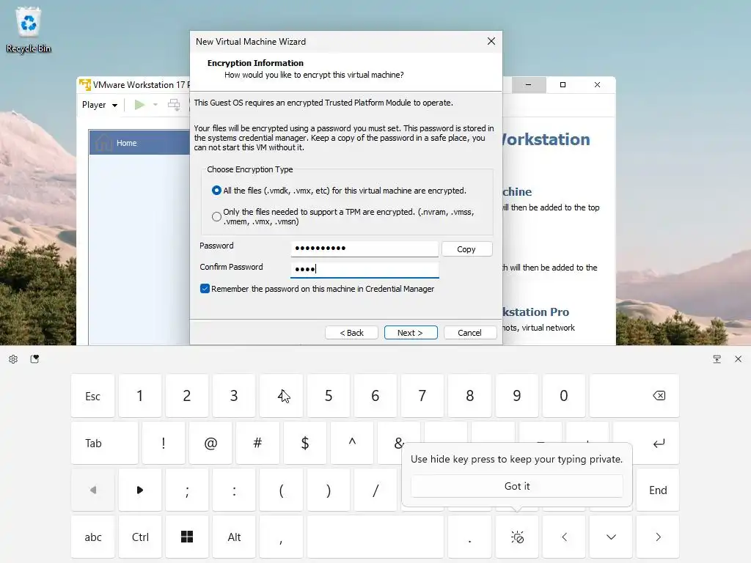Tap the Windows logo key
The height and width of the screenshot is (563, 751).
(187, 537)
